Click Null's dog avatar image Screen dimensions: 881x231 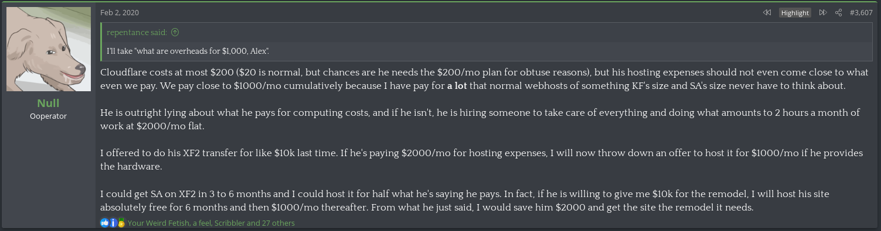(49, 49)
